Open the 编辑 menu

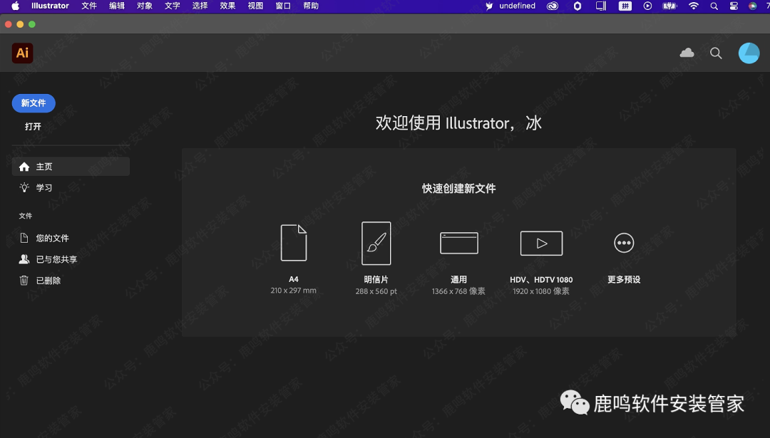(117, 6)
